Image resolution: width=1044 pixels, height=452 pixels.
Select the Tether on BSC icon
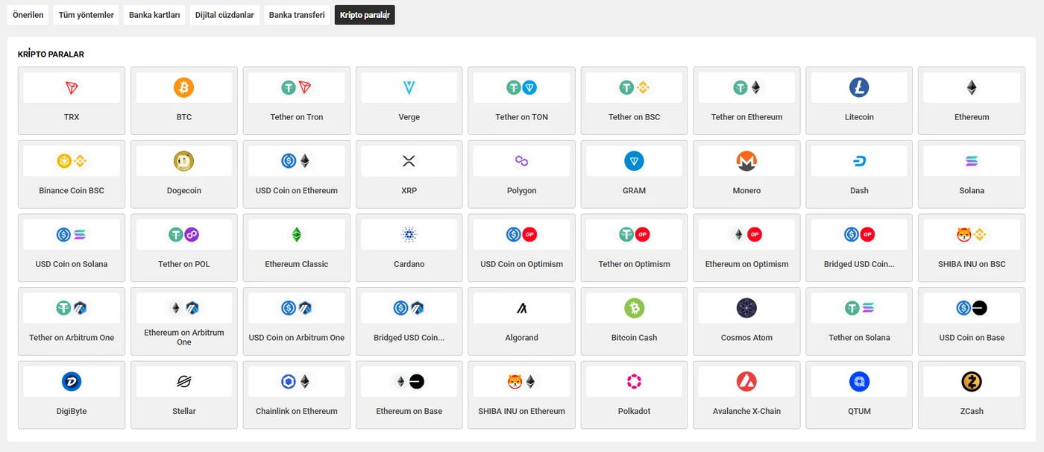pos(635,88)
